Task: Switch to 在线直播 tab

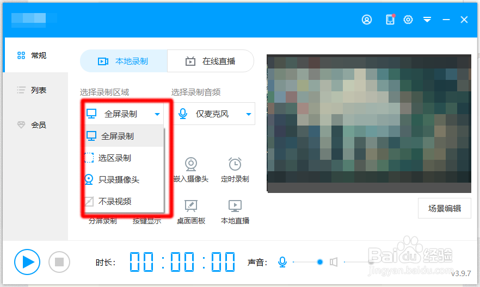Action: [x=211, y=61]
